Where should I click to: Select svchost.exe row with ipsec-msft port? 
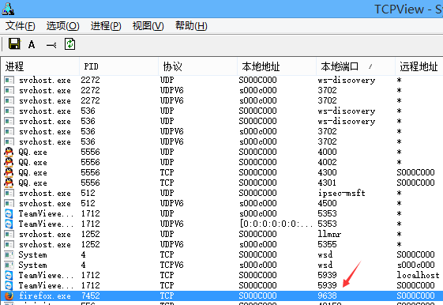coord(221,193)
